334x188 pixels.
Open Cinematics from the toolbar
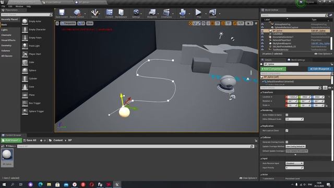click(x=166, y=13)
